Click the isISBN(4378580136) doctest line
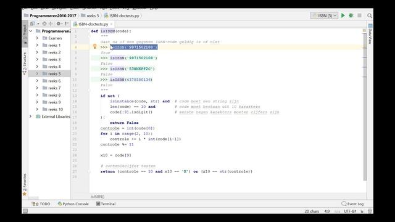This screenshot has height=222, width=395. (131, 80)
